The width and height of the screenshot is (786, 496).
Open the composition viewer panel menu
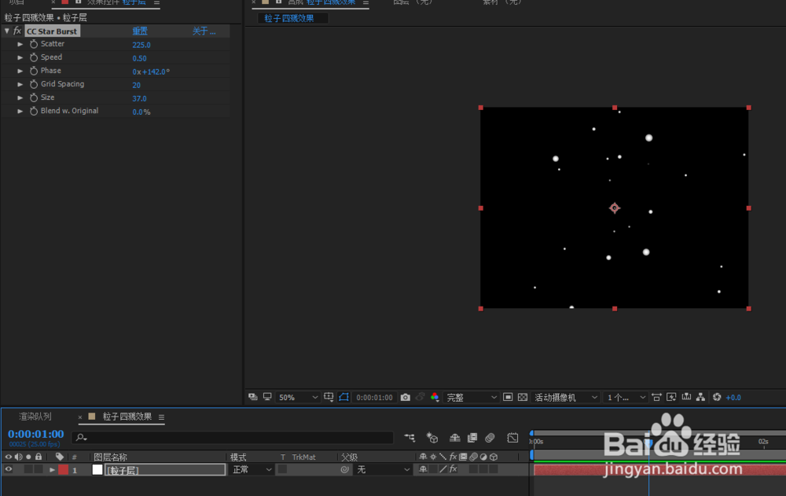pyautogui.click(x=366, y=2)
